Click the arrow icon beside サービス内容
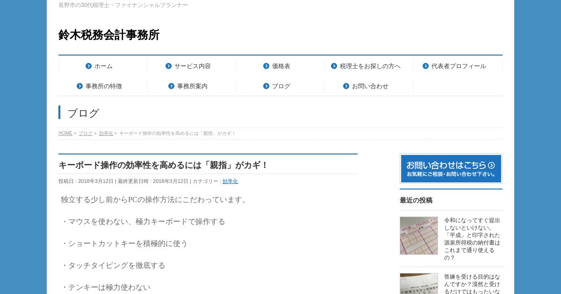This screenshot has width=561, height=294. (168, 66)
